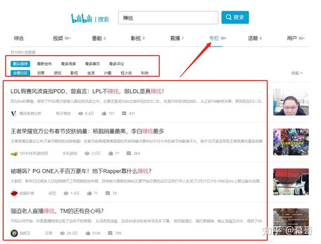Open the 18183手机游戏网 author name link
321x244 pixels.
point(34,154)
